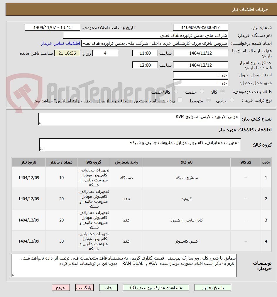The height and width of the screenshot is (297, 277).
Task: Click the کیس کامپیوتر item name
Action: (187, 241)
